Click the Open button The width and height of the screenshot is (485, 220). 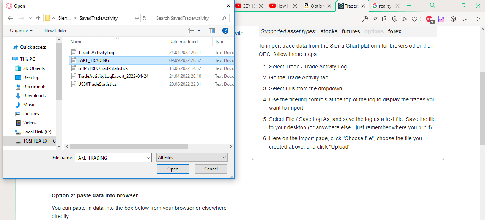tap(173, 169)
